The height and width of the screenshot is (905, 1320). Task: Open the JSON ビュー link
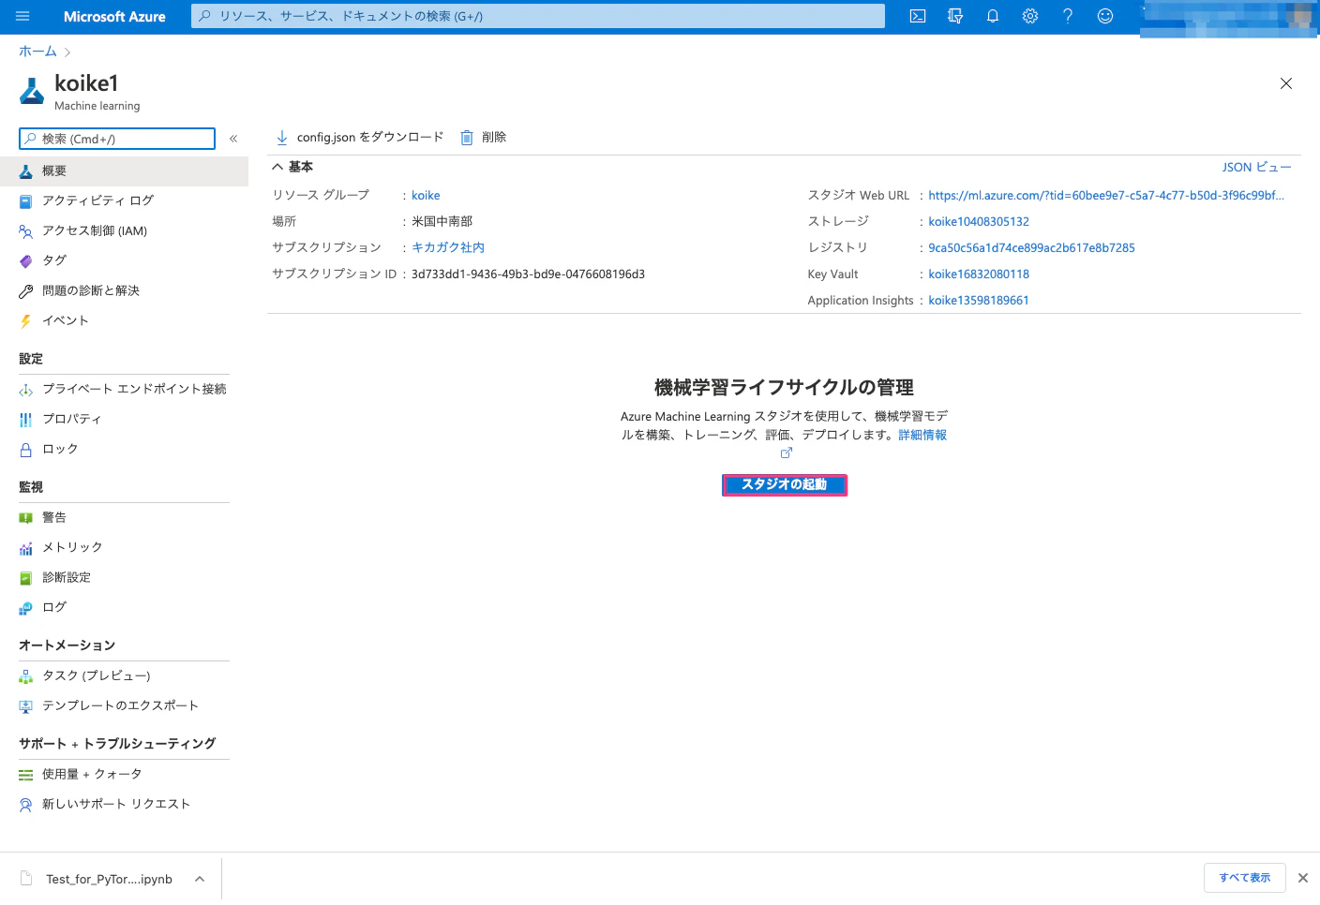coord(1256,167)
